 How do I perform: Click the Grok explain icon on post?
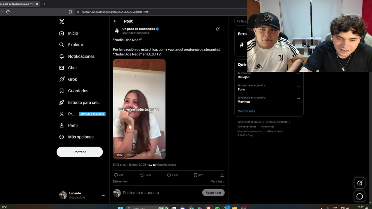[218, 29]
